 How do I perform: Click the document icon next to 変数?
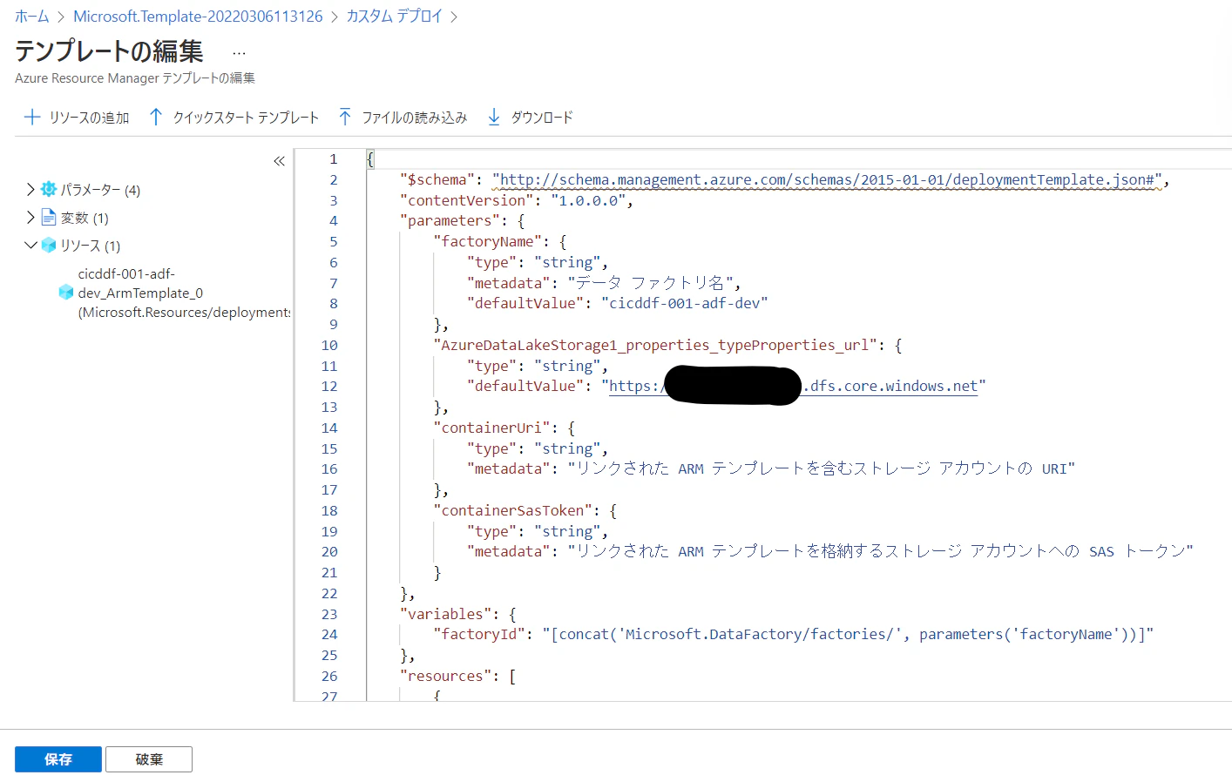click(x=49, y=217)
